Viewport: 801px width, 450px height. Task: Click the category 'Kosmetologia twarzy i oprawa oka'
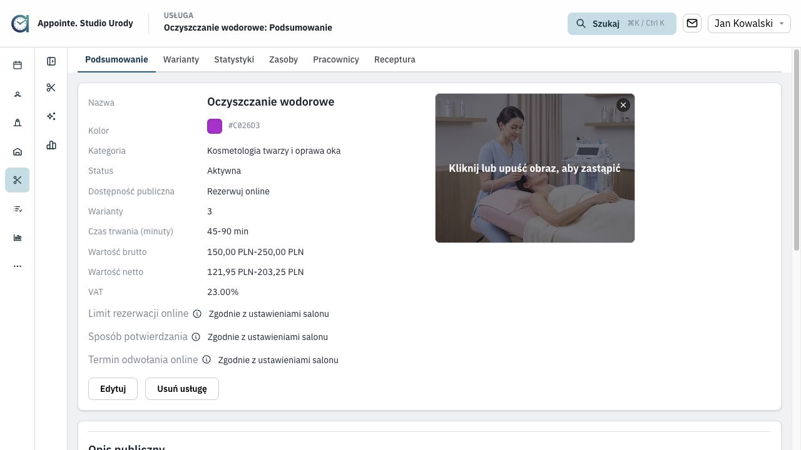(274, 151)
